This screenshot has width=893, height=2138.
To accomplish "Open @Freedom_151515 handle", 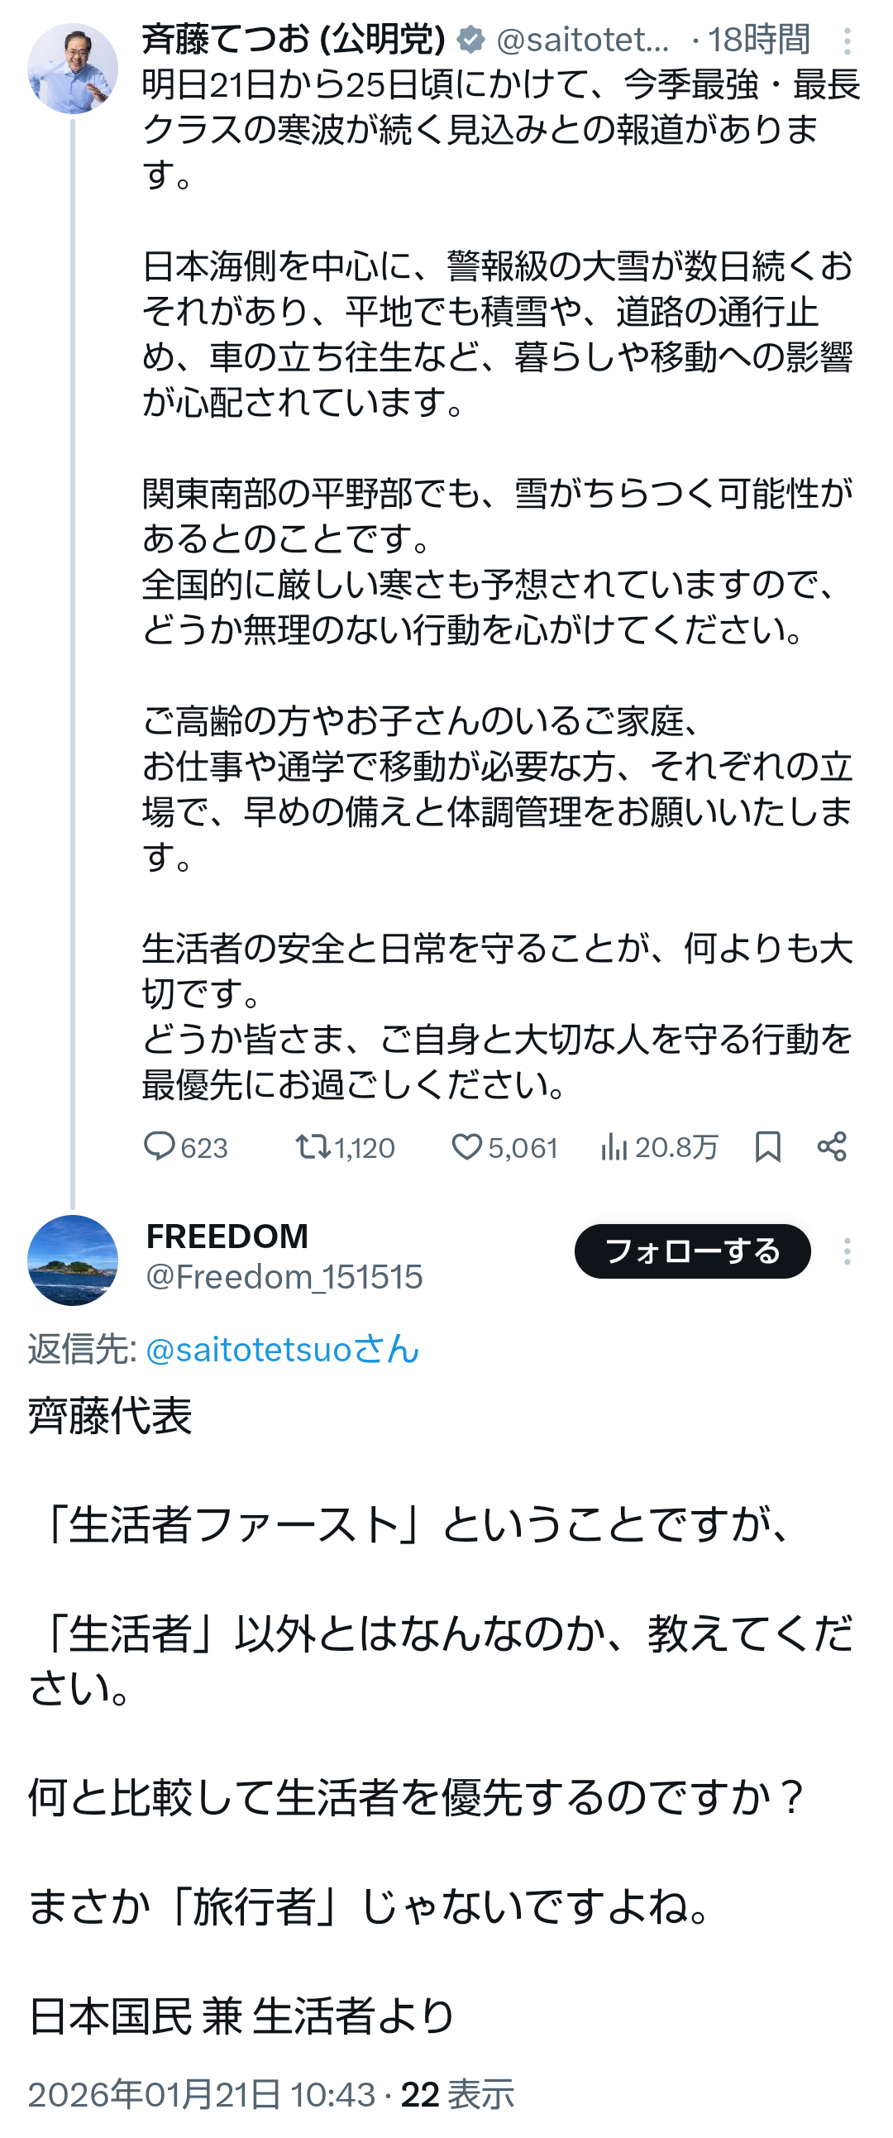I will [x=284, y=1276].
